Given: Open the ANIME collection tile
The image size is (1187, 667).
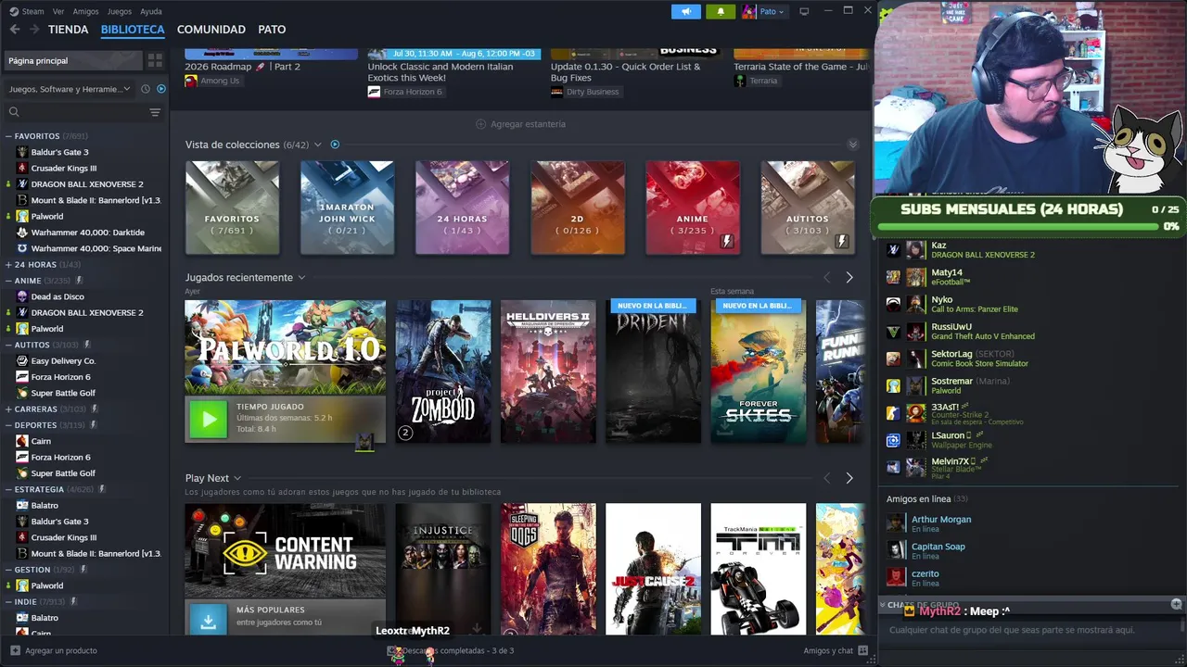Looking at the screenshot, I should pyautogui.click(x=693, y=208).
